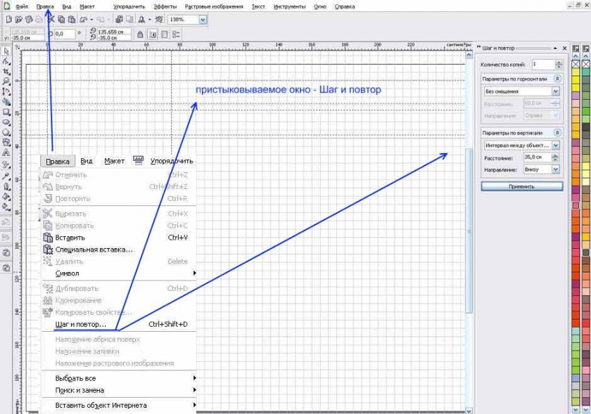591x414 pixels.
Task: Collapse the 'Параметры по горизонтали' section
Action: point(558,79)
